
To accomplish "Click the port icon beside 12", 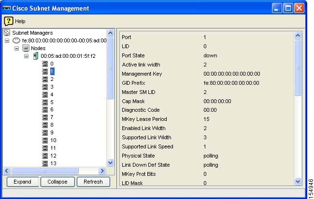I will pos(45,156).
